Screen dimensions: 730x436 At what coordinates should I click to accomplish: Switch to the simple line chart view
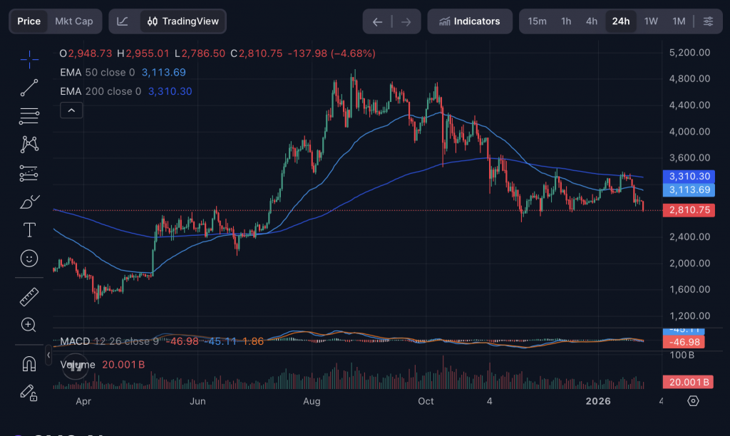coord(123,21)
